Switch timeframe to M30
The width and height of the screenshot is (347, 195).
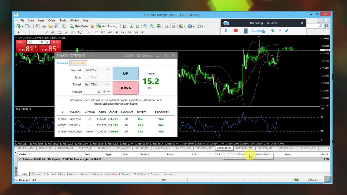click(x=110, y=32)
